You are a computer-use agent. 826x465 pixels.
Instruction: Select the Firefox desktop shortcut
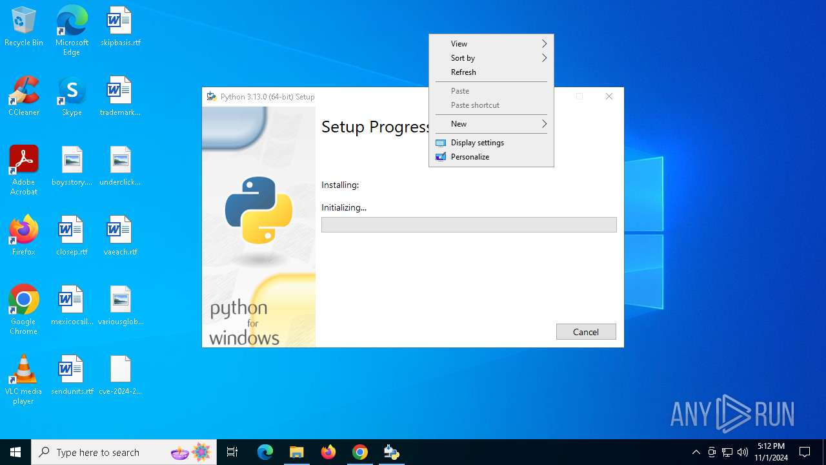pos(24,236)
